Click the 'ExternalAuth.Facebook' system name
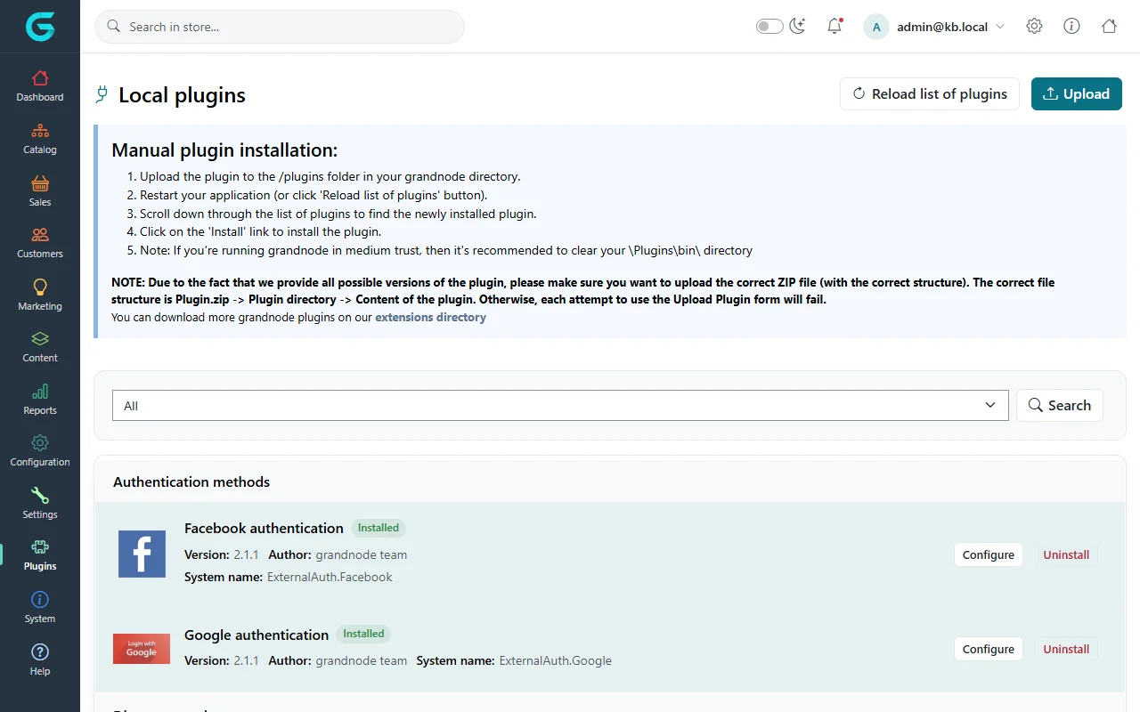 [330, 578]
